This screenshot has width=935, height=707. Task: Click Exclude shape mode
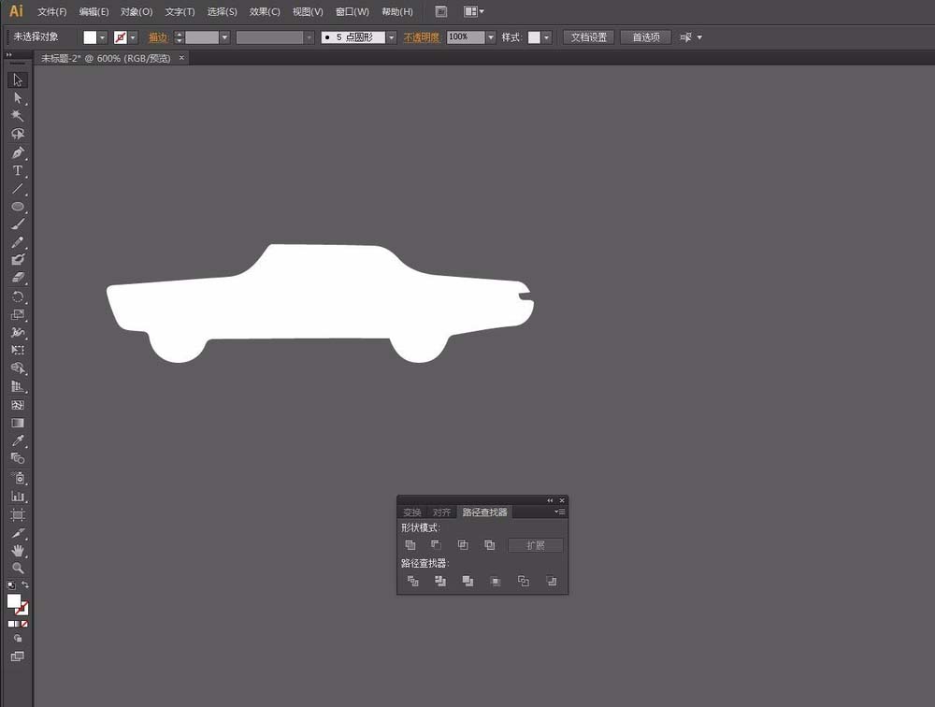pyautogui.click(x=490, y=544)
